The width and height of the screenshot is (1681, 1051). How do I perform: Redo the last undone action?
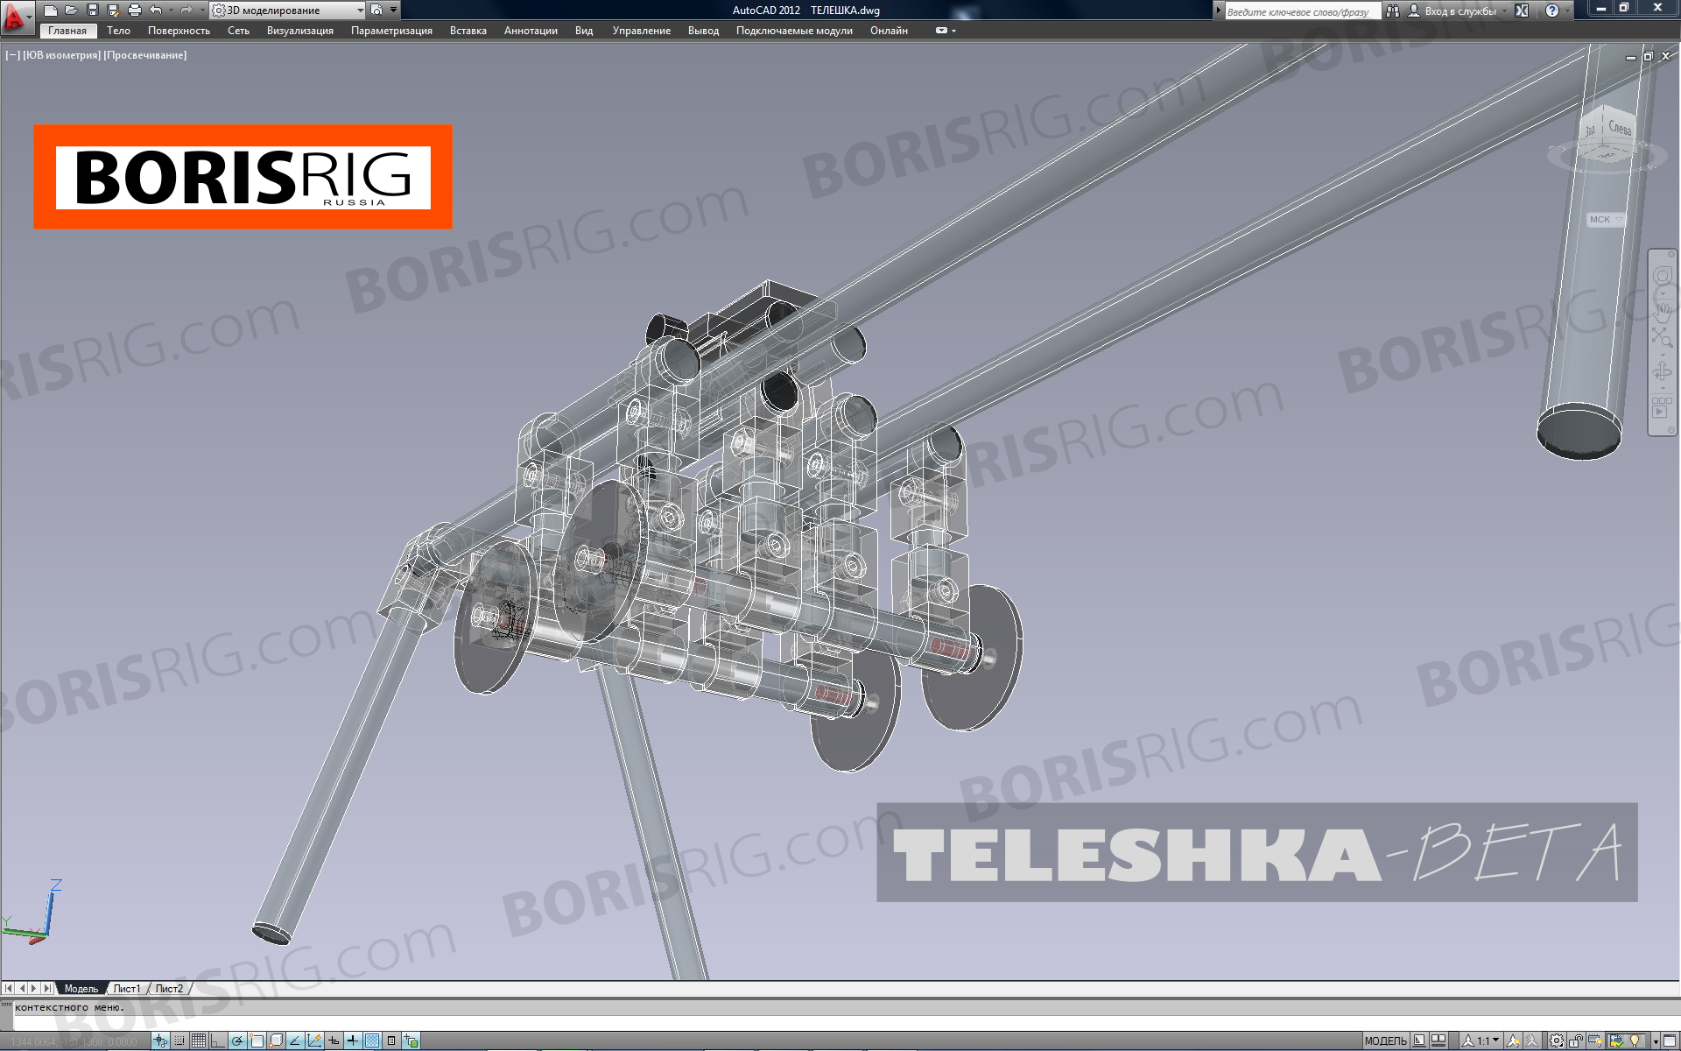coord(186,11)
